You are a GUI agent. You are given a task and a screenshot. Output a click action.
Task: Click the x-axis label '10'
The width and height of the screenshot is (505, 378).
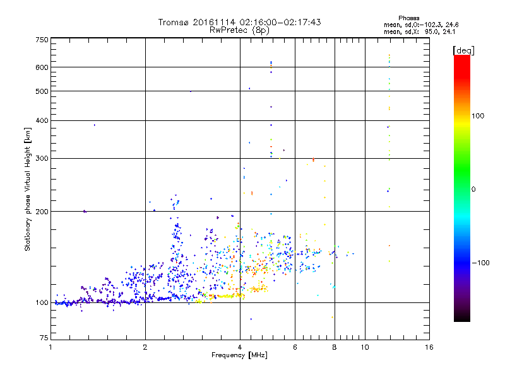coord(365,347)
